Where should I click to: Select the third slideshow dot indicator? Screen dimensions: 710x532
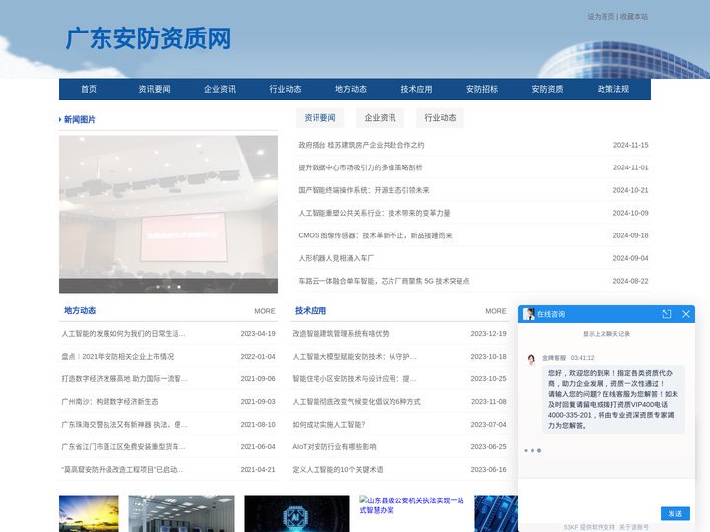click(179, 287)
